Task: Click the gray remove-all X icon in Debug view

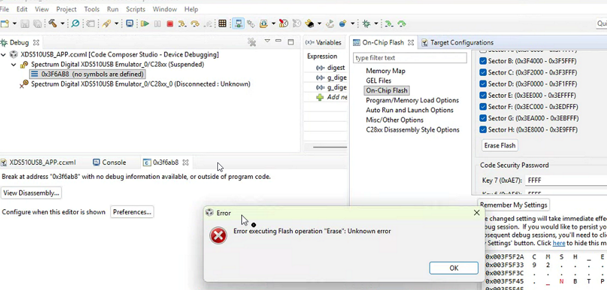Action: 252,42
